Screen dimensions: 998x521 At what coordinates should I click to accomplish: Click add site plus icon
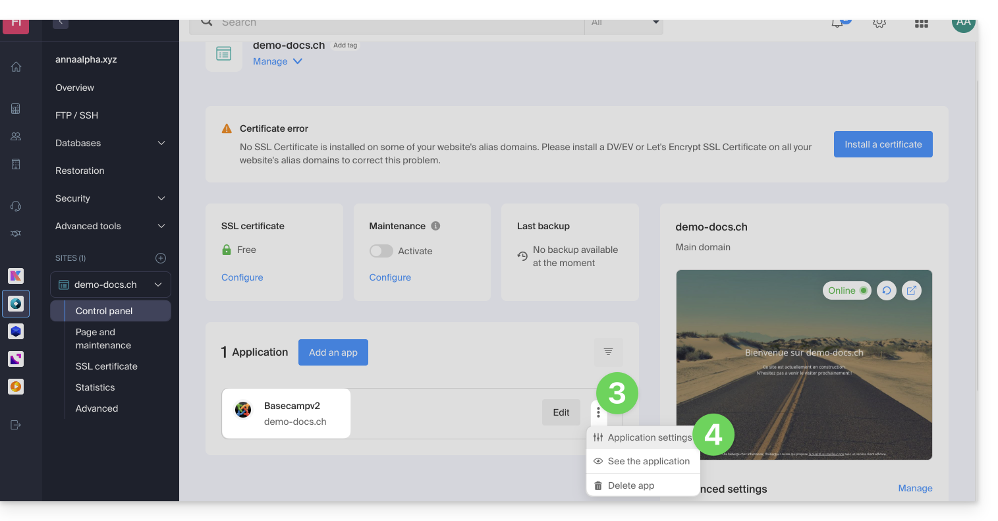[x=160, y=258]
